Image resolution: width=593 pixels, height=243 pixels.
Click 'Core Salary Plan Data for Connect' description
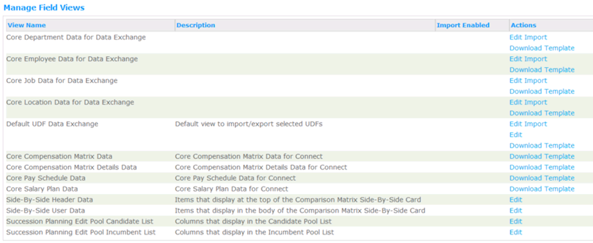[x=232, y=189]
